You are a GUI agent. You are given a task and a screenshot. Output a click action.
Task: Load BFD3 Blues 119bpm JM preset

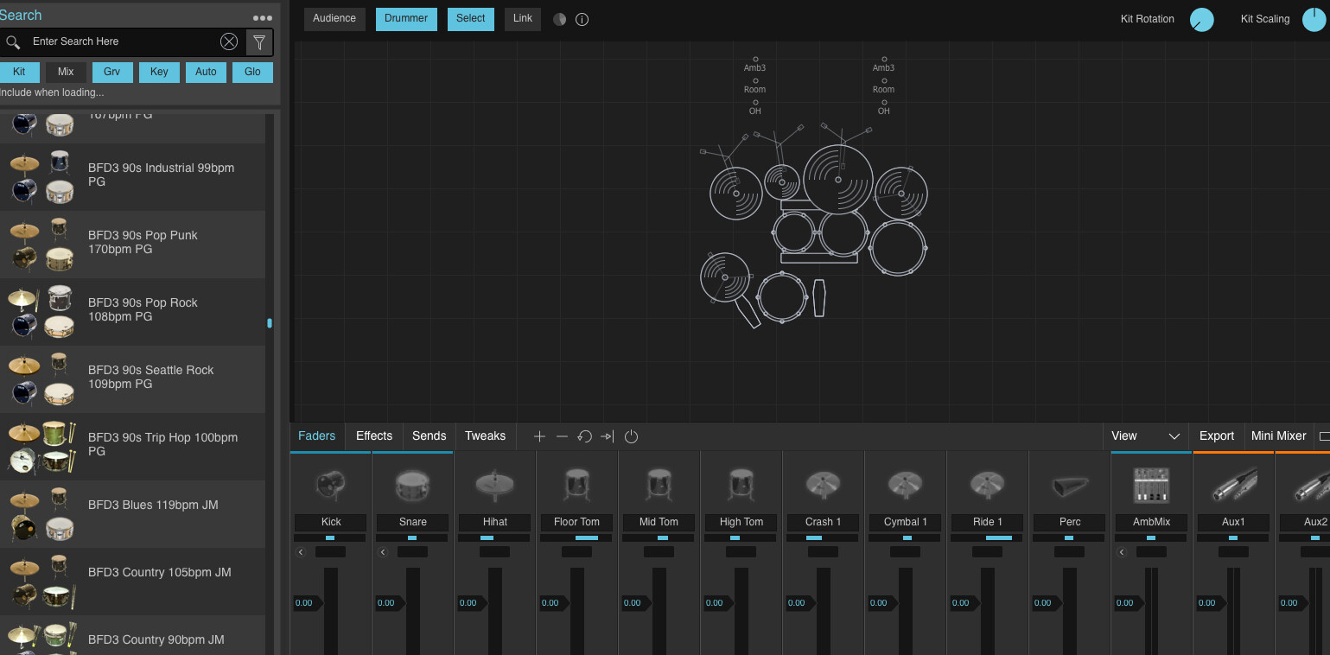click(133, 514)
